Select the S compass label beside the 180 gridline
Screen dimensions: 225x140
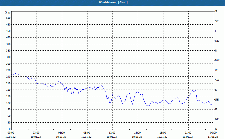tap(216, 90)
